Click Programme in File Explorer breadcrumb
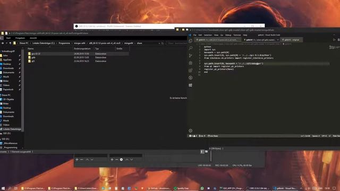The image size is (340, 191). (x=64, y=44)
